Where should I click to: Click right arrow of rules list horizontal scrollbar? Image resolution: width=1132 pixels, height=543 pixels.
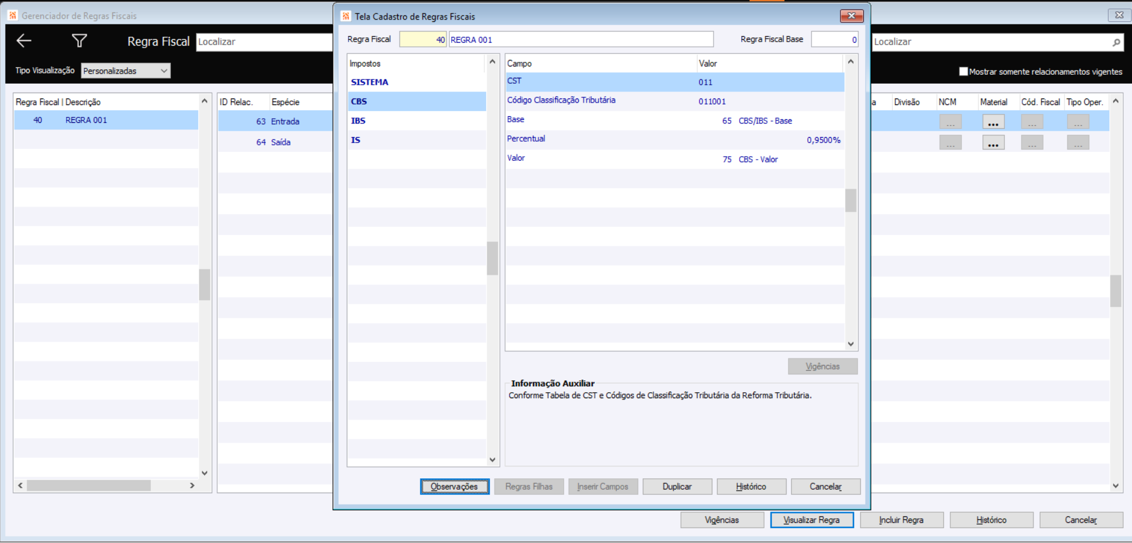tap(192, 485)
